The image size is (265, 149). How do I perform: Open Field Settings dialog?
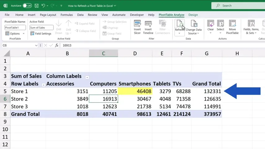pos(41,34)
